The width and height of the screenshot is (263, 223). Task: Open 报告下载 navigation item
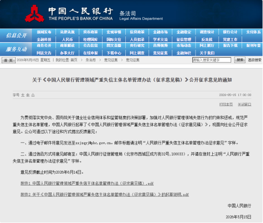[x=230, y=46]
